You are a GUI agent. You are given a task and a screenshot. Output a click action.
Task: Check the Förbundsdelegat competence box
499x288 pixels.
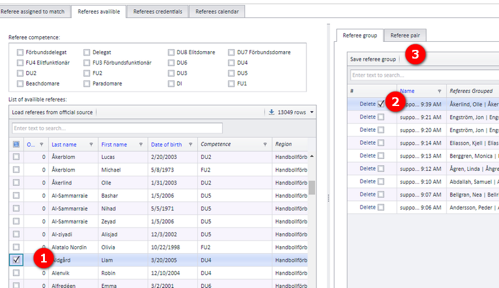click(20, 52)
